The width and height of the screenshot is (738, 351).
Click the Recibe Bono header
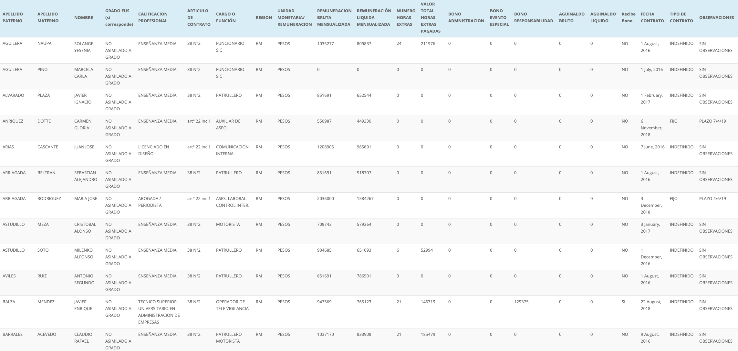(x=629, y=17)
